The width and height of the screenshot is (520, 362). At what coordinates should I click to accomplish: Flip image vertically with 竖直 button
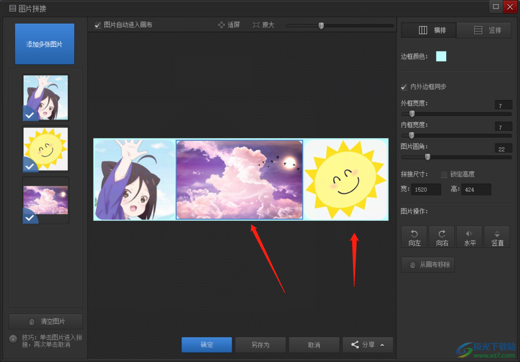click(497, 237)
